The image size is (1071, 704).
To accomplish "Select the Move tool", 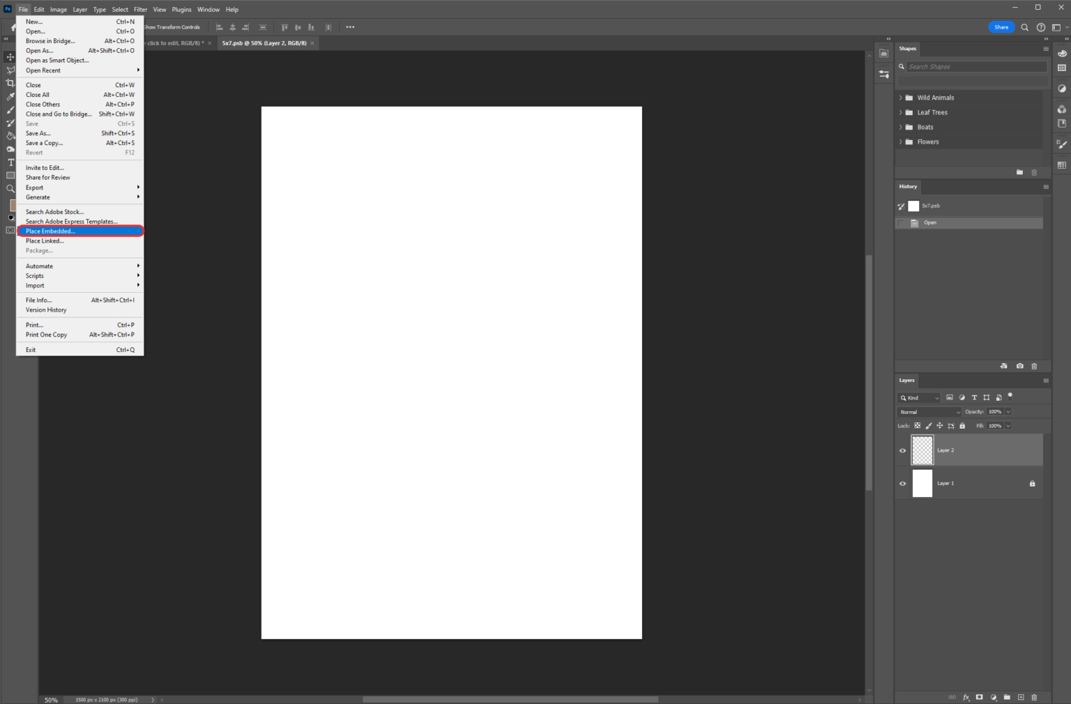I will (x=10, y=57).
